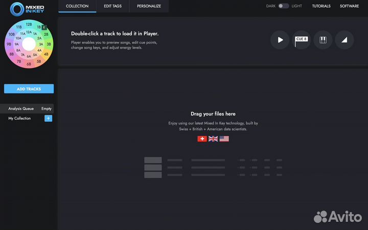
Task: Switch to the Edit Tags tab
Action: 112,6
